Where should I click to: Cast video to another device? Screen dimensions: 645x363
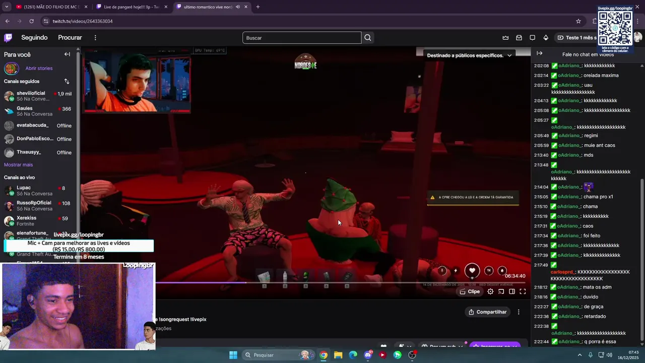point(501,291)
